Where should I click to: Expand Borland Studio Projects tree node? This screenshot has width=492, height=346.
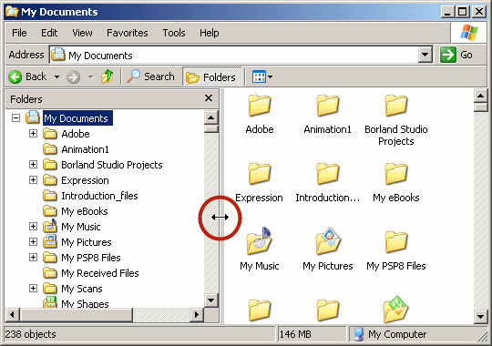pos(33,165)
